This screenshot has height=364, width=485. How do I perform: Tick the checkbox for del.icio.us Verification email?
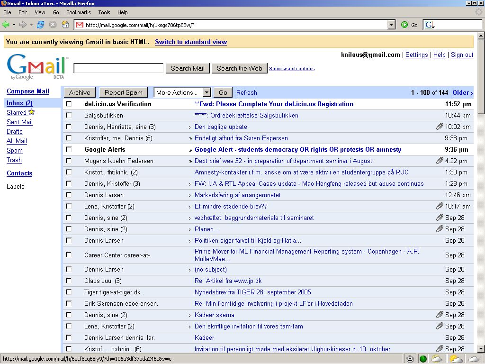(x=69, y=104)
